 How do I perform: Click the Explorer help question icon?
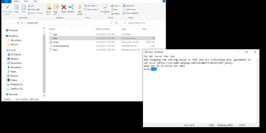coord(164,1)
